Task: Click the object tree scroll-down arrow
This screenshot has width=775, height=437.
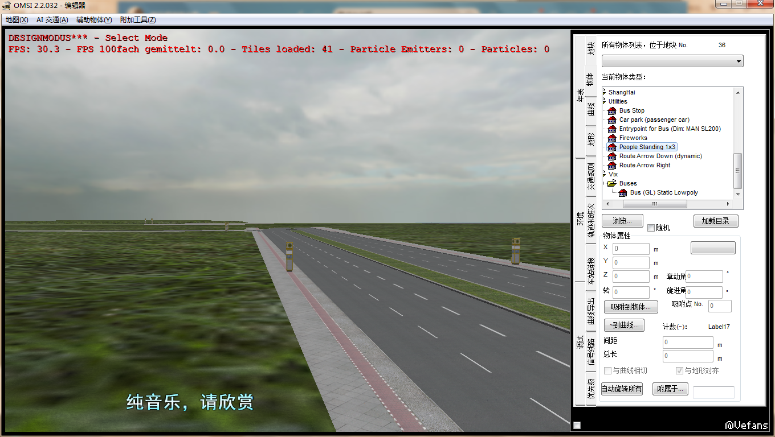Action: pyautogui.click(x=739, y=194)
